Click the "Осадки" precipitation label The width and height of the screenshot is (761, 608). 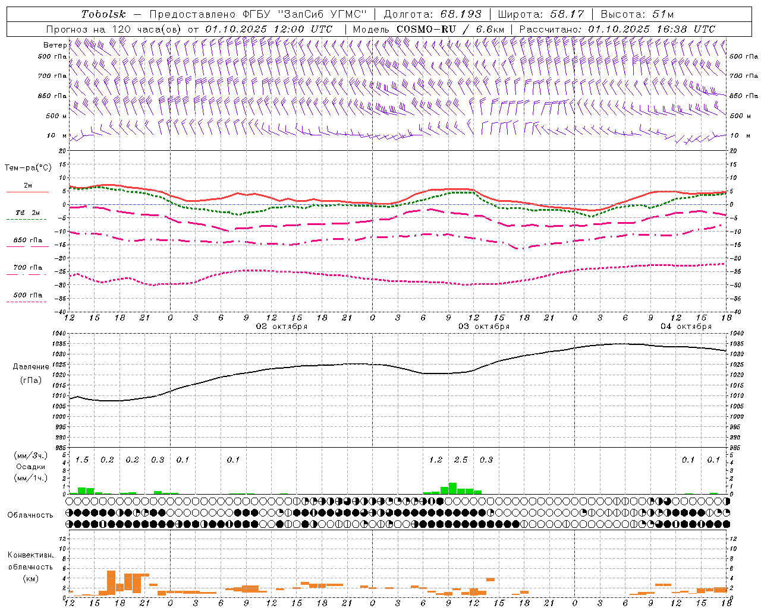click(x=30, y=467)
